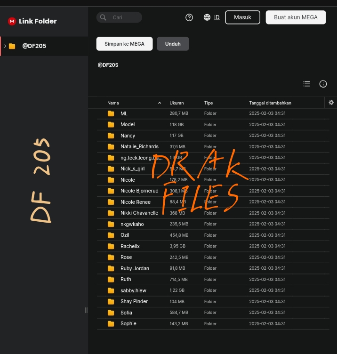Click size 91,8 MB of Ruby Jordan
The height and width of the screenshot is (354, 337).
(177, 268)
